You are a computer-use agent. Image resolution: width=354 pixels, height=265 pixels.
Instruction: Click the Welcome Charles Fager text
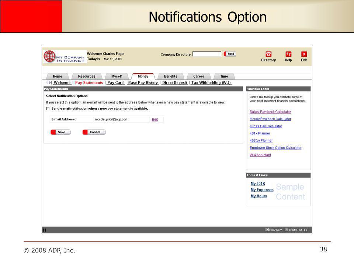coord(106,54)
